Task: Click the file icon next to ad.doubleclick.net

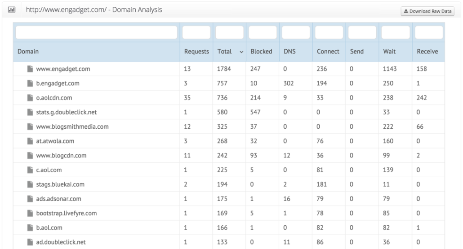Action: click(x=30, y=242)
